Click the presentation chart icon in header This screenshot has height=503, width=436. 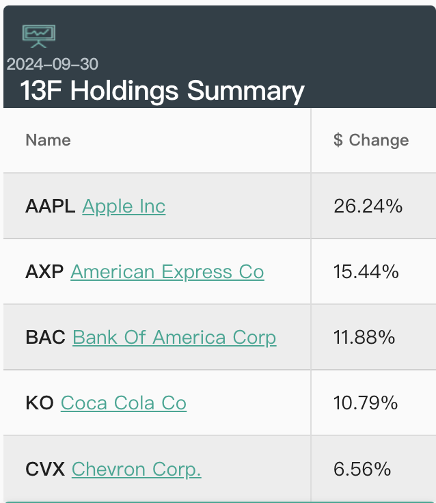click(x=39, y=35)
